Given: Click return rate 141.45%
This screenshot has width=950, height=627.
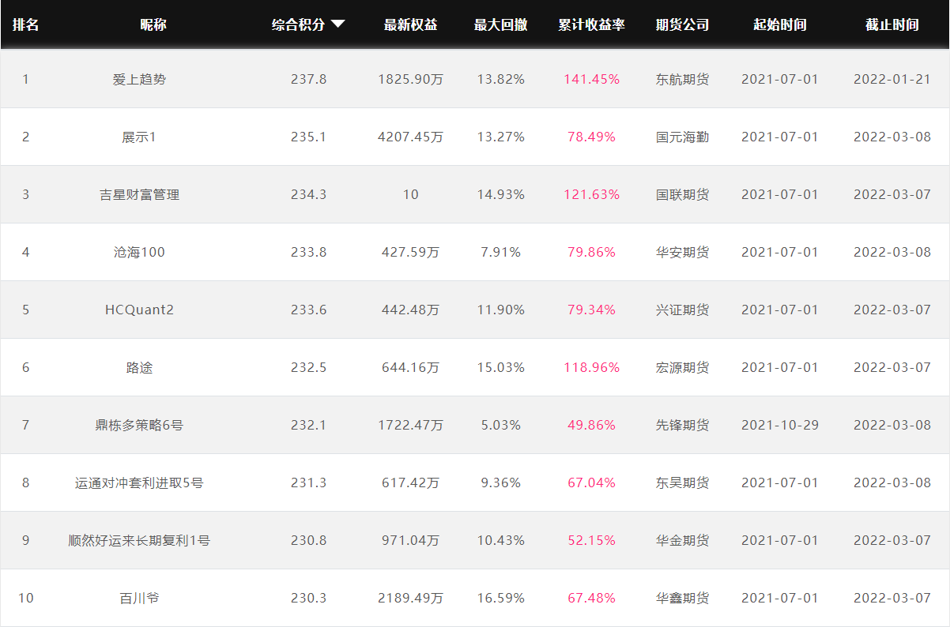Looking at the screenshot, I should click(592, 79).
